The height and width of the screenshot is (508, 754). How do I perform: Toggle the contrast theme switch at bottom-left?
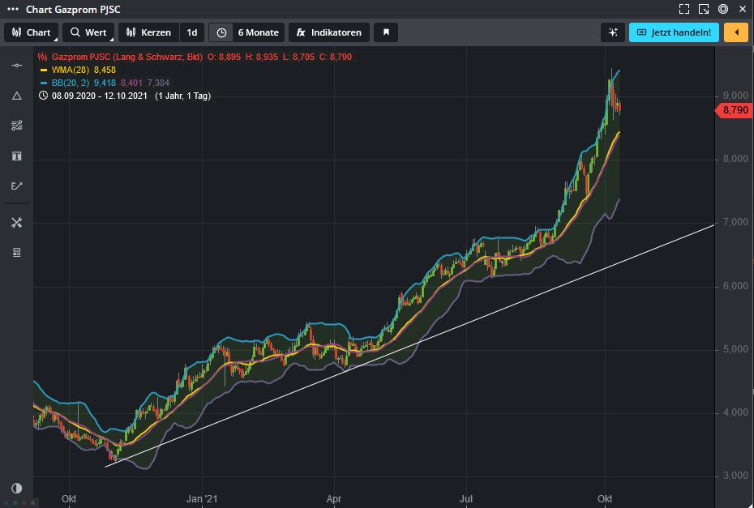coord(16,488)
